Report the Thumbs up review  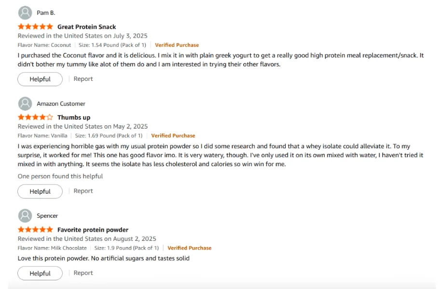click(x=83, y=191)
